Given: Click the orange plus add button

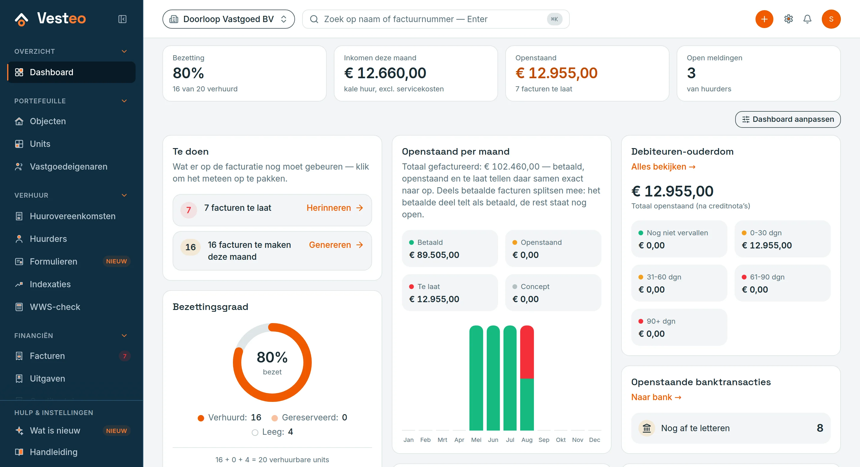Looking at the screenshot, I should 764,19.
